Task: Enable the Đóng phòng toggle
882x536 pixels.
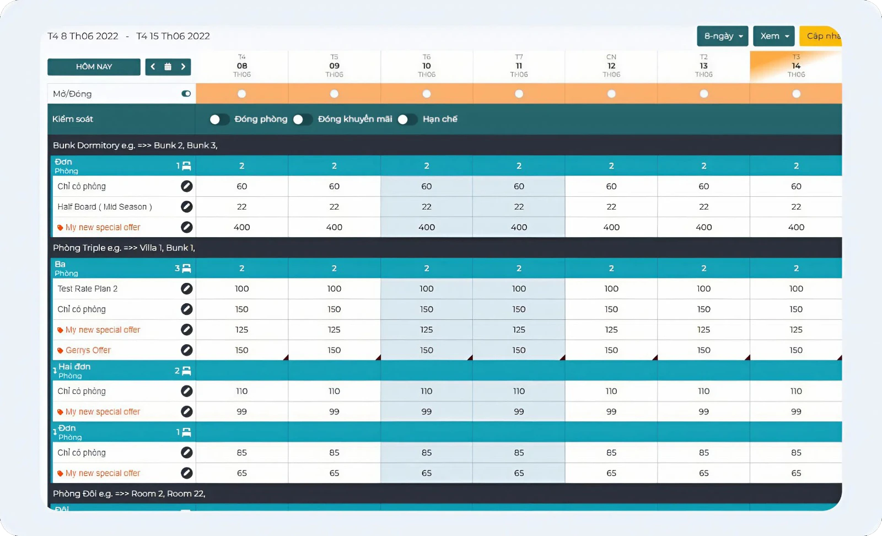Action: (x=219, y=120)
